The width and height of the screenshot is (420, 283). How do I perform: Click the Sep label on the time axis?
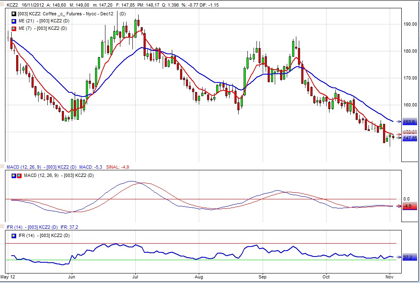point(262,276)
